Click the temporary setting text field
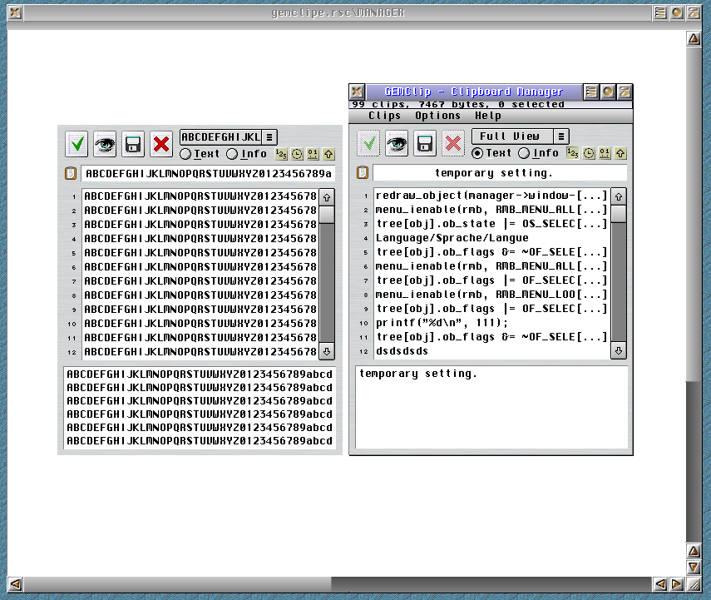711x600 pixels. (500, 173)
